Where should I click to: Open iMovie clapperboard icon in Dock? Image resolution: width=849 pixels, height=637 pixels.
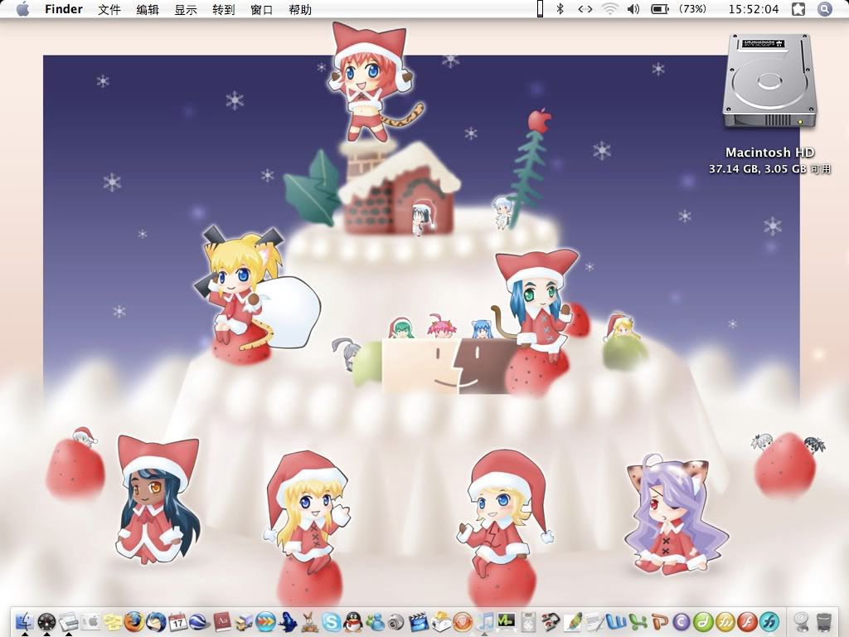[x=418, y=622]
